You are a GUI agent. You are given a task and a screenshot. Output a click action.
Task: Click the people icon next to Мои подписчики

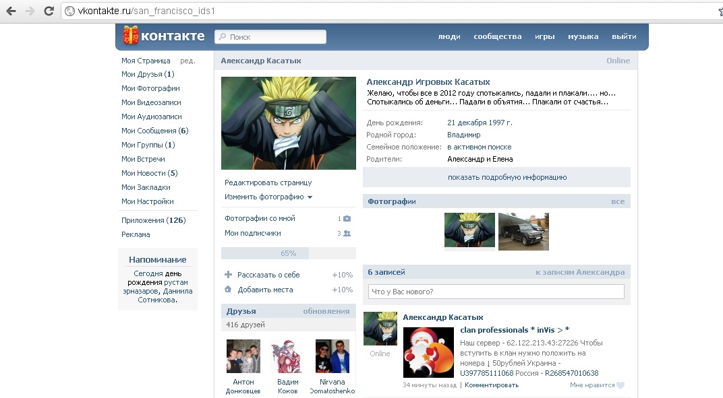pos(347,234)
